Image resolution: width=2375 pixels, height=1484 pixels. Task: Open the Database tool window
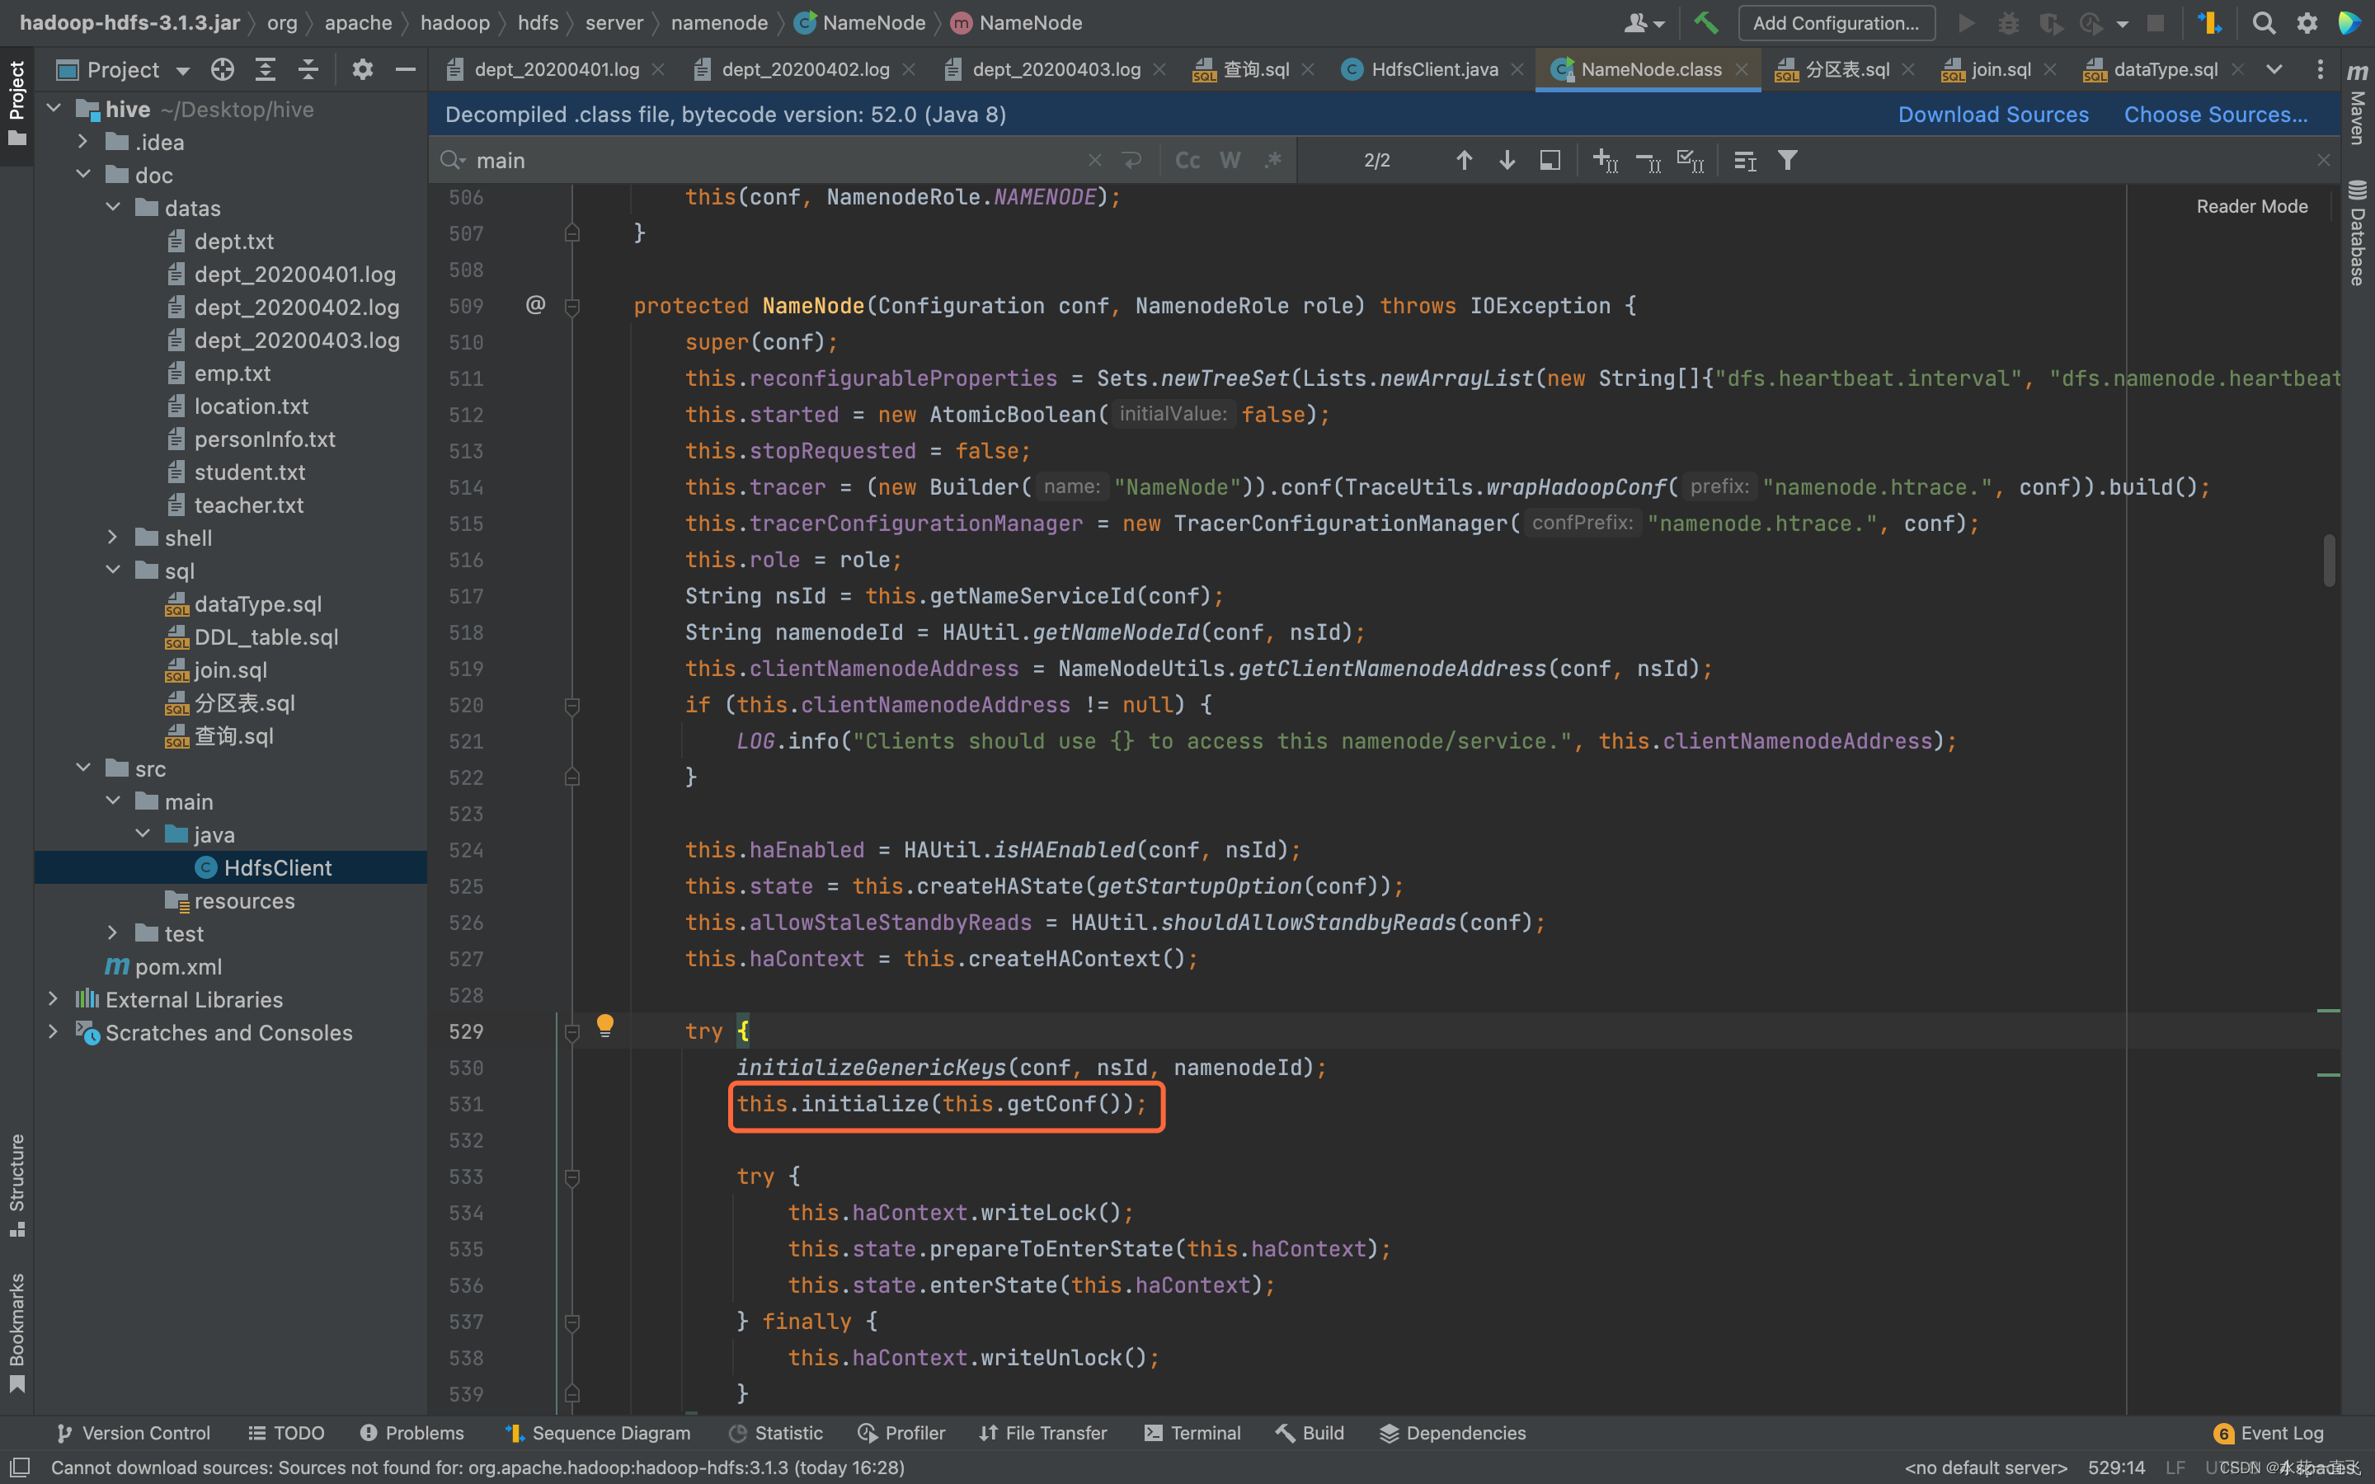[2358, 233]
